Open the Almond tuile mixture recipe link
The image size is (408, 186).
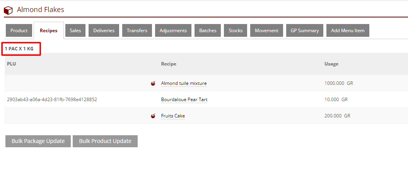(x=184, y=83)
